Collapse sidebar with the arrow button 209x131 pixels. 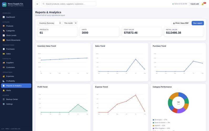point(37,4)
